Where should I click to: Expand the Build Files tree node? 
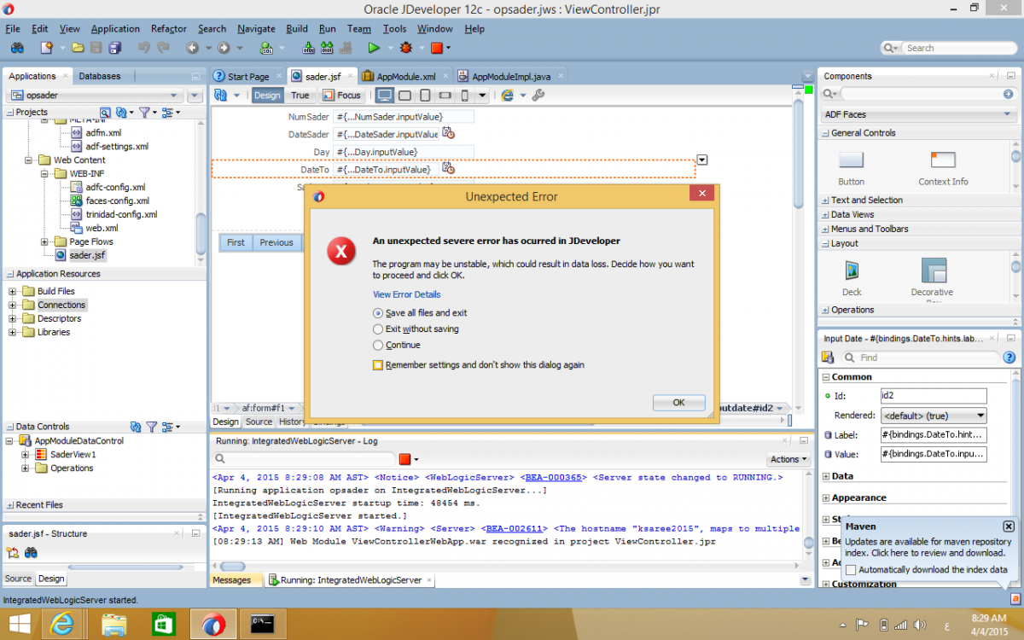pyautogui.click(x=14, y=291)
